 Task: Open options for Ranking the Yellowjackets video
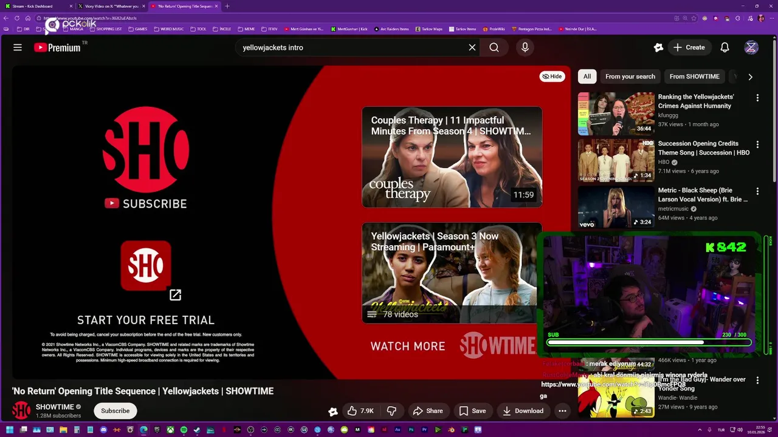click(757, 98)
